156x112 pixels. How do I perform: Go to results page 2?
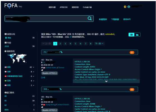60,44
